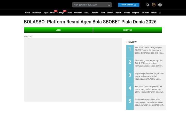Select Tekno in the navigation bar
Screen dimensions: 186x116
[69, 13]
